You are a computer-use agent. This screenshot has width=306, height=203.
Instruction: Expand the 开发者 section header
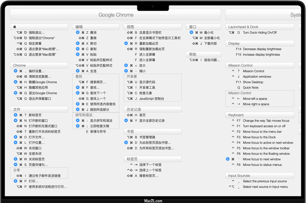(152, 76)
